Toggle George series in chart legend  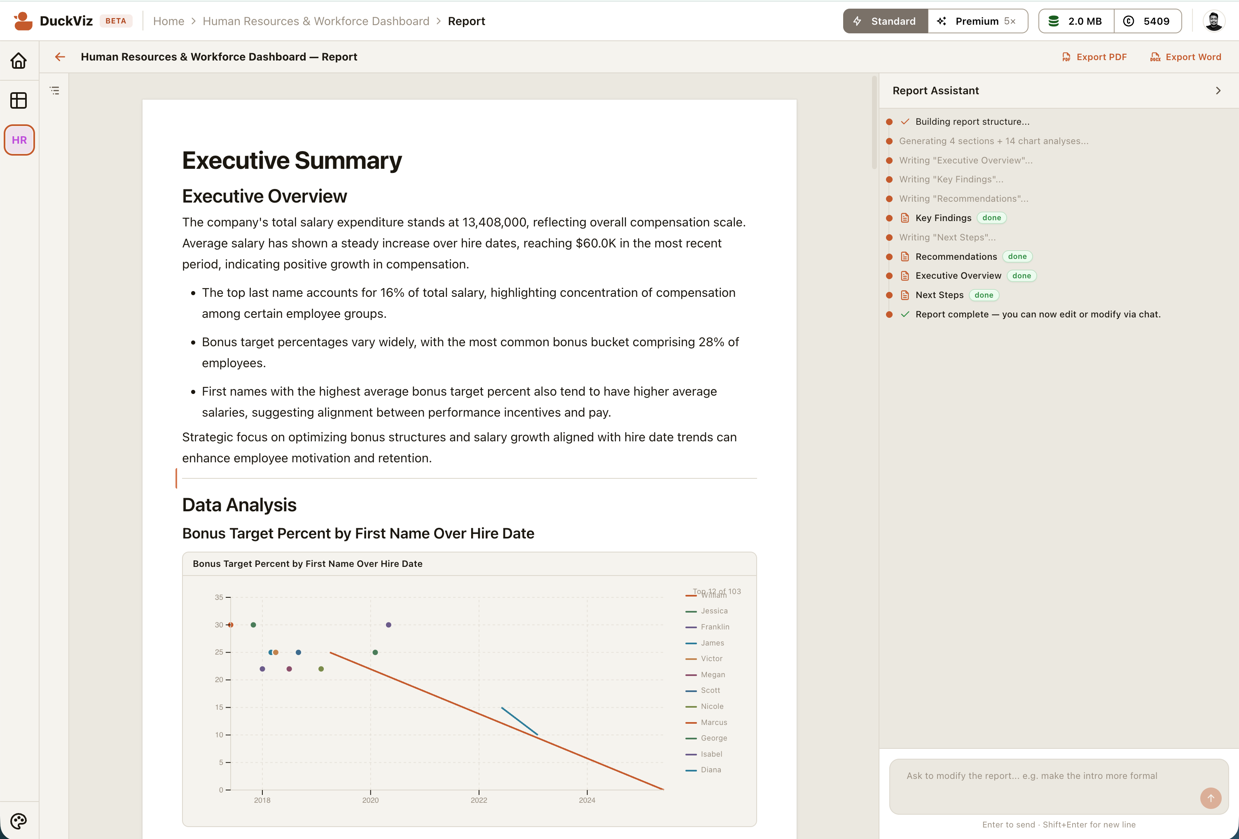point(706,738)
